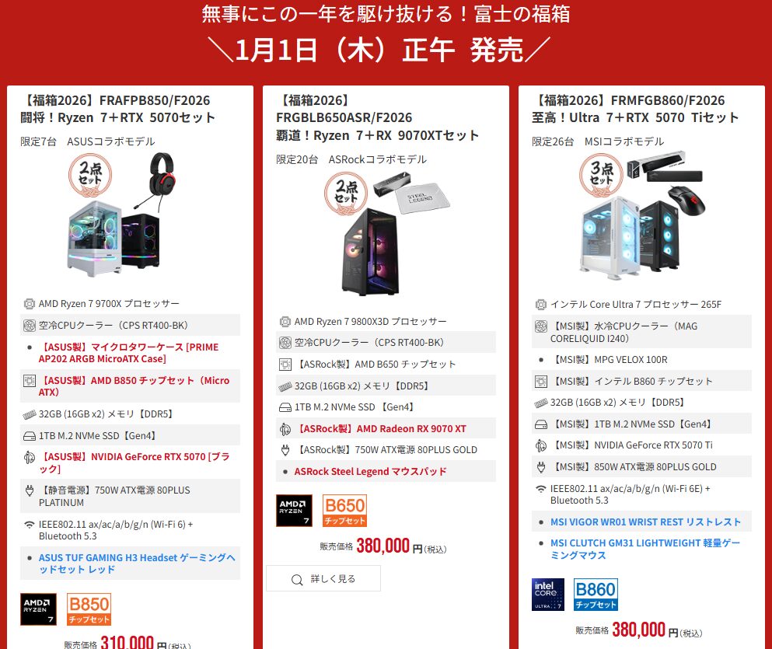Open the FRAFPB850/F2026 product title
This screenshot has height=649, width=772.
tap(117, 109)
